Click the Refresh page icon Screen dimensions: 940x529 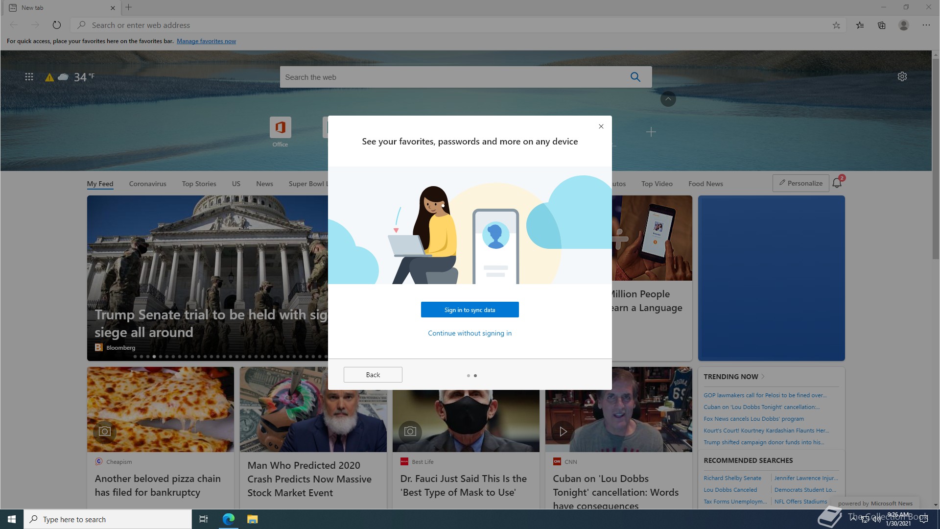57,25
